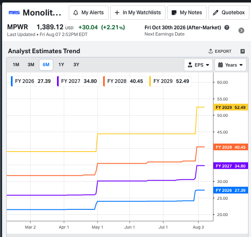Click the orange FY 2028 40.45 axis tag
The width and height of the screenshot is (251, 237).
coord(230,147)
